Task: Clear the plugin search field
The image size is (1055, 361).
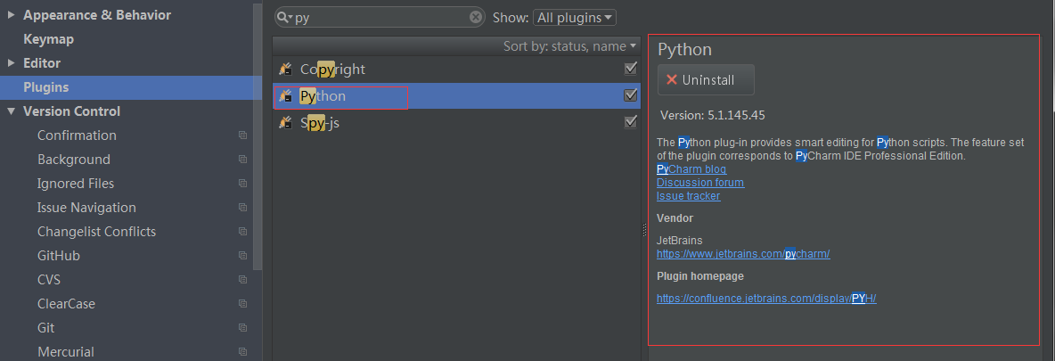Action: 476,17
